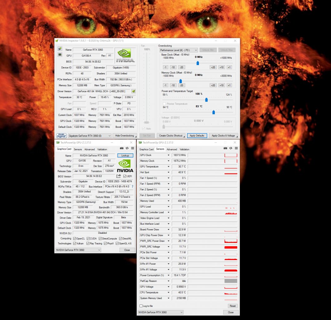Toggle PhysX checkbox
This screenshot has width=331, height=320.
pos(105,243)
